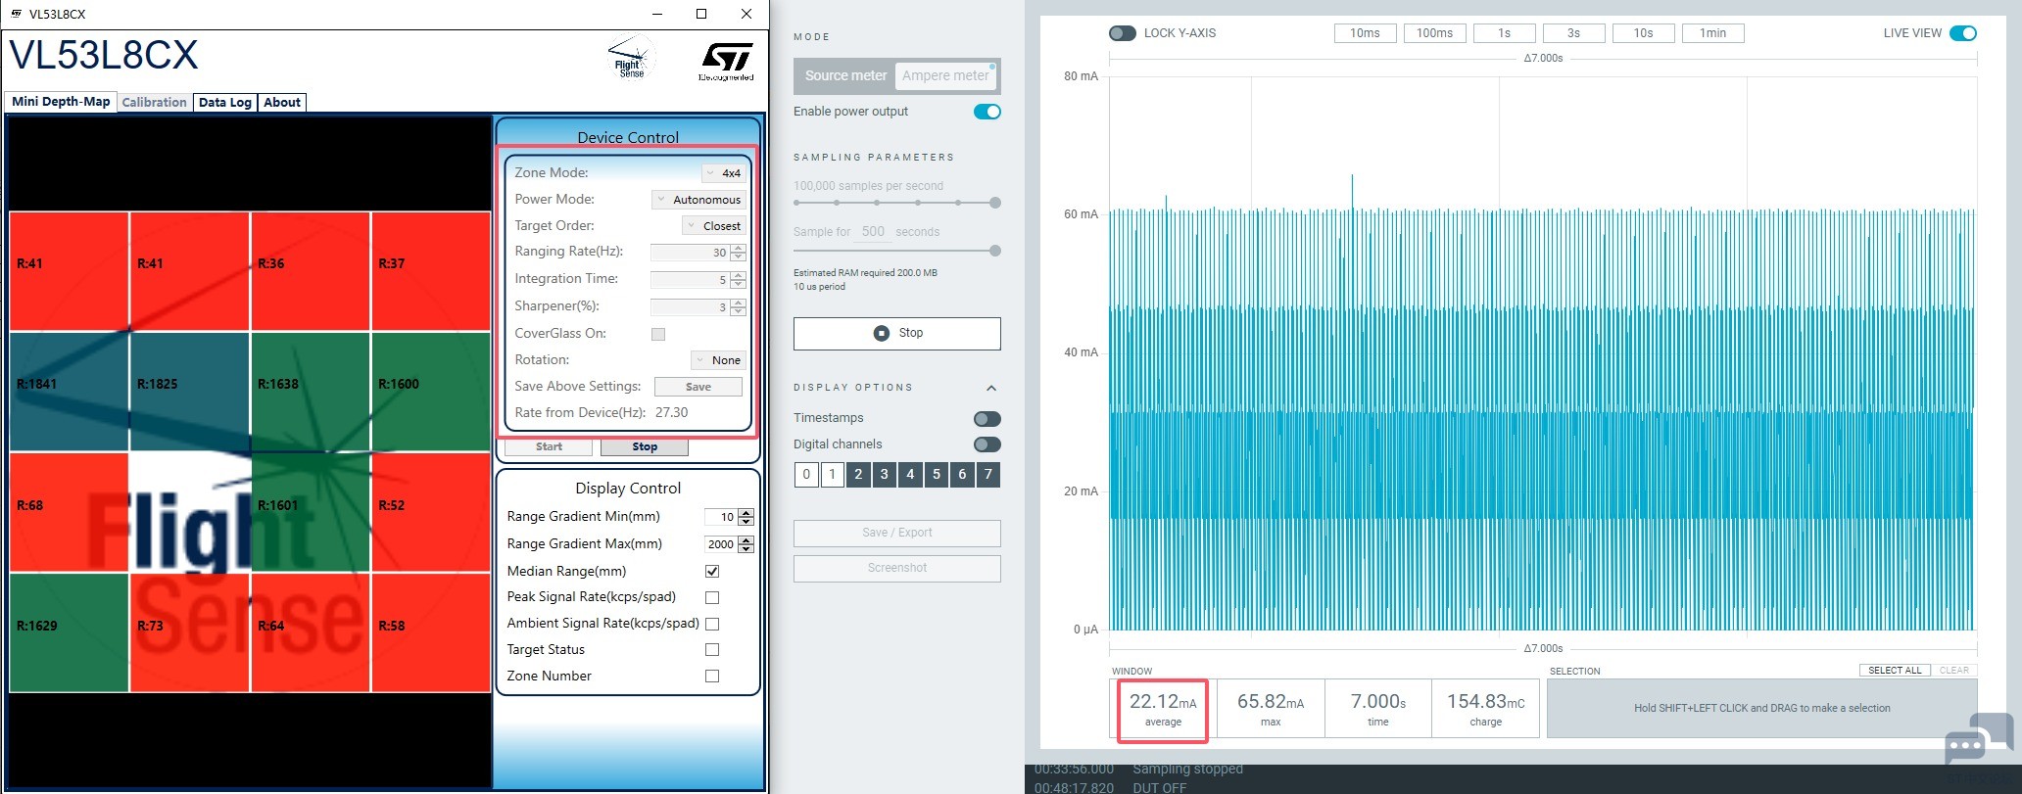Image resolution: width=2022 pixels, height=794 pixels.
Task: Open the Power Mode dropdown
Action: (x=698, y=200)
